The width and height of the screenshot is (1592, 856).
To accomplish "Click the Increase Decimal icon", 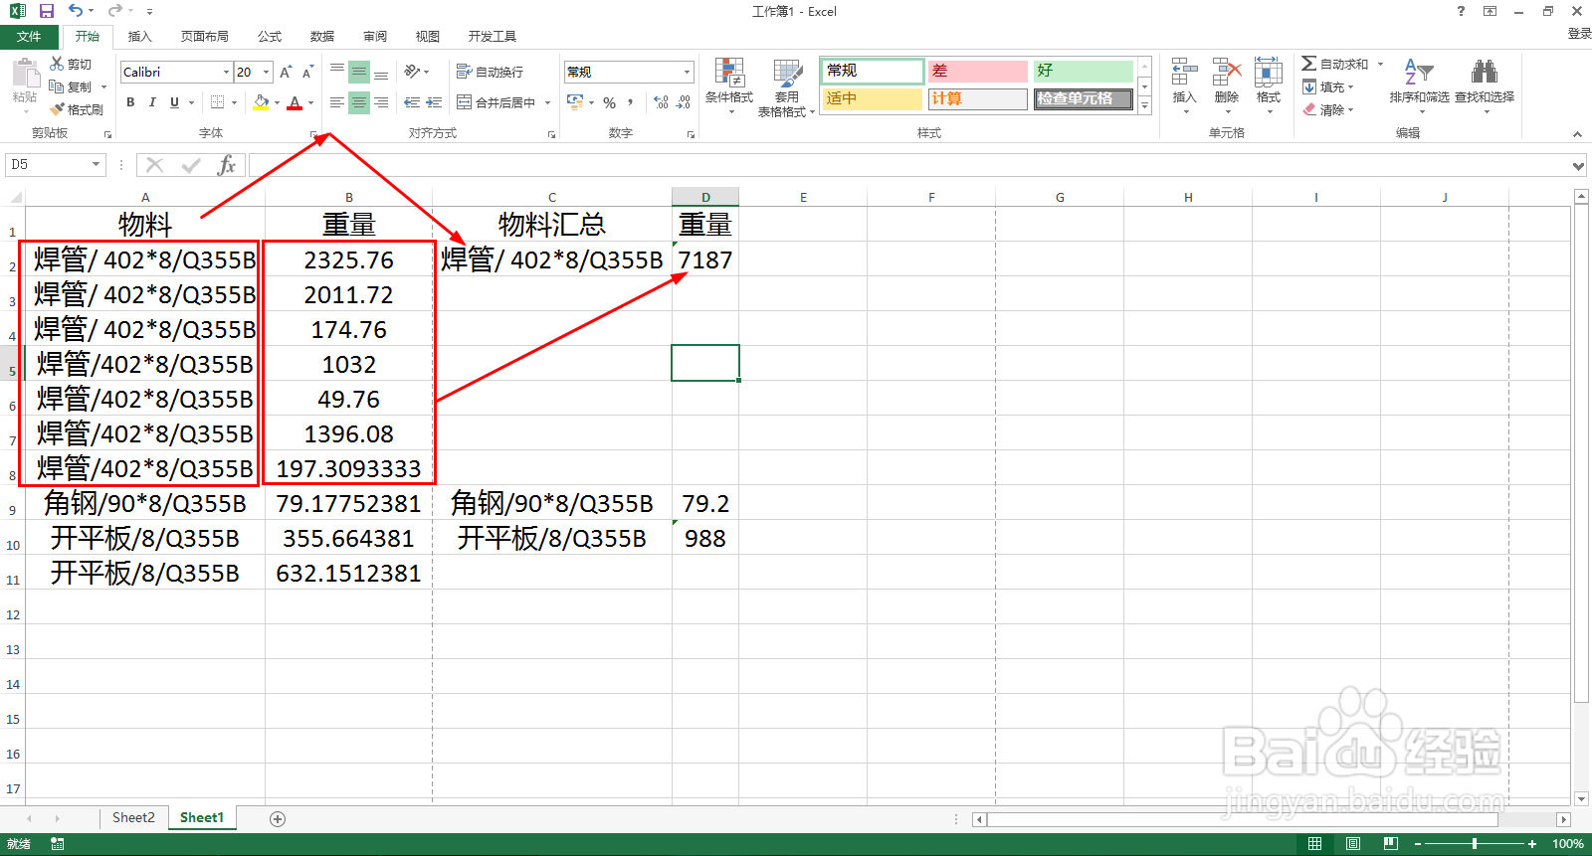I will click(x=662, y=102).
